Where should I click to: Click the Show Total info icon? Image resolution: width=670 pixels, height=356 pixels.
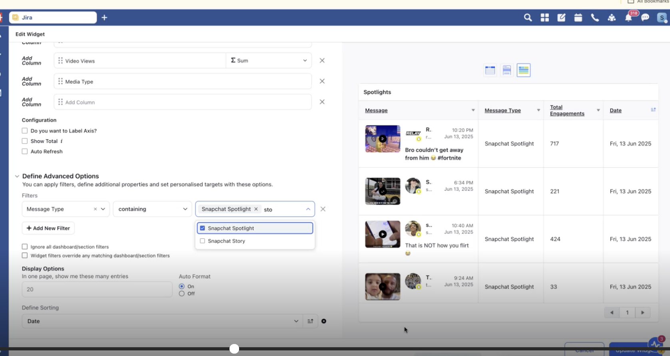(x=61, y=141)
